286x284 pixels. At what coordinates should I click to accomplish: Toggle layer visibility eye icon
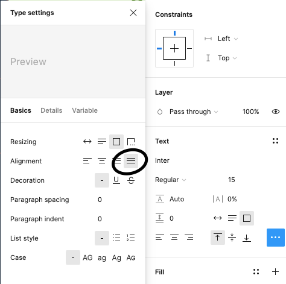click(x=276, y=112)
